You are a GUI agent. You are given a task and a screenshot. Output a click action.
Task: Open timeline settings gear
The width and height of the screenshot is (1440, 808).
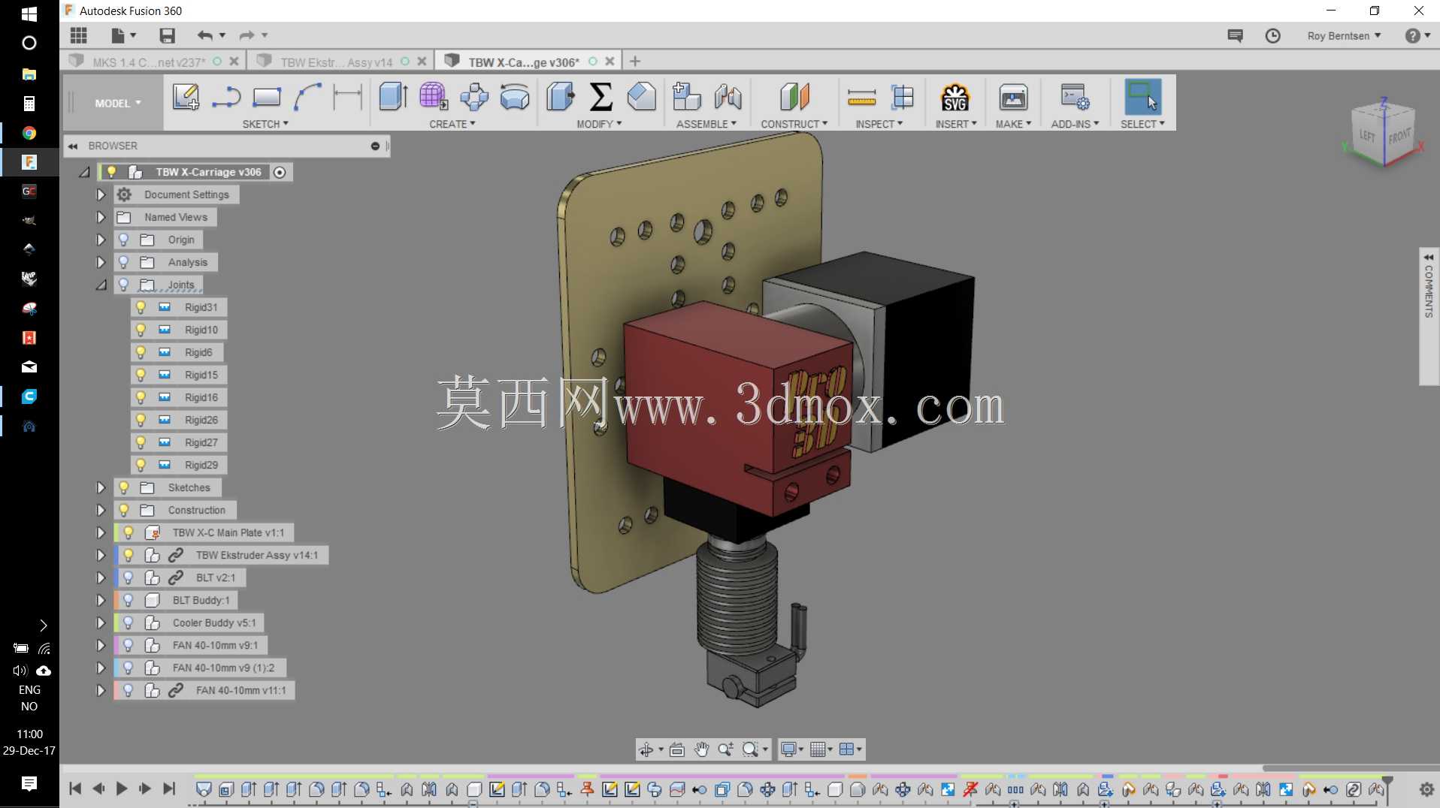(x=1426, y=789)
